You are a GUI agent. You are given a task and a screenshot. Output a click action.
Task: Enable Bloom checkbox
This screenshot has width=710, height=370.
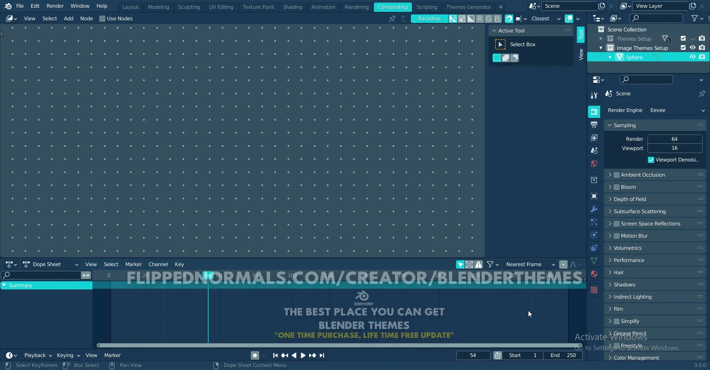(616, 187)
